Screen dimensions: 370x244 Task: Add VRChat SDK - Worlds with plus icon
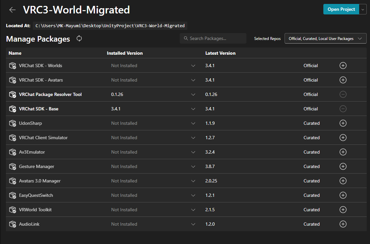(x=343, y=66)
